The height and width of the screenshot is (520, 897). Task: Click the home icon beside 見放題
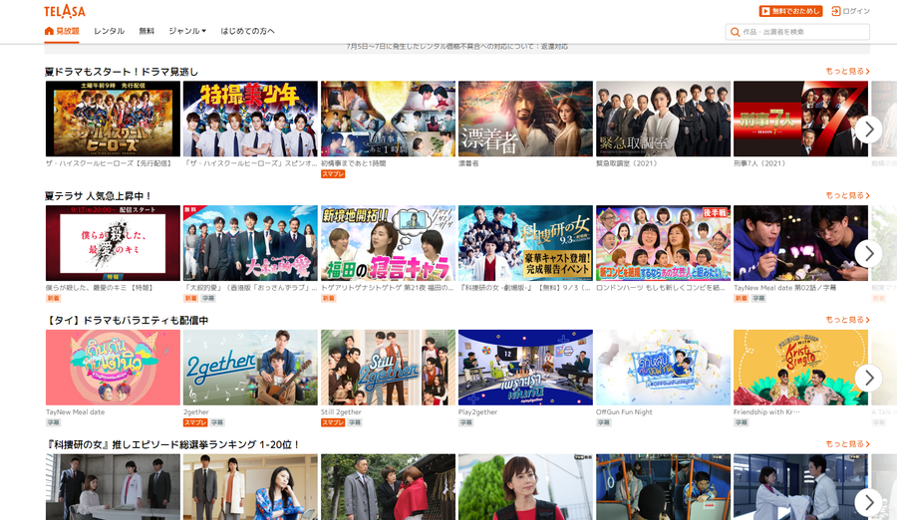(x=49, y=31)
